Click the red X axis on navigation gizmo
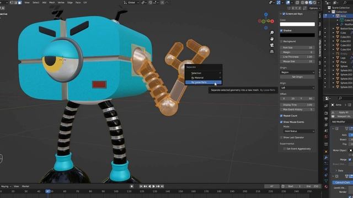The height and width of the screenshot is (198, 353). click(272, 21)
